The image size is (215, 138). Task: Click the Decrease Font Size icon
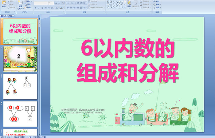coord(59,3)
